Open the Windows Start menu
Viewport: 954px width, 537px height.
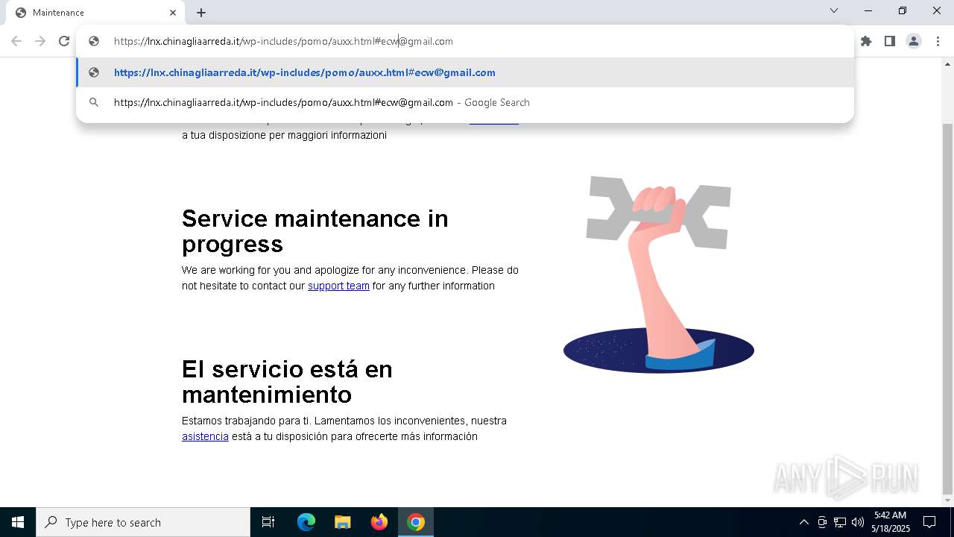[18, 522]
